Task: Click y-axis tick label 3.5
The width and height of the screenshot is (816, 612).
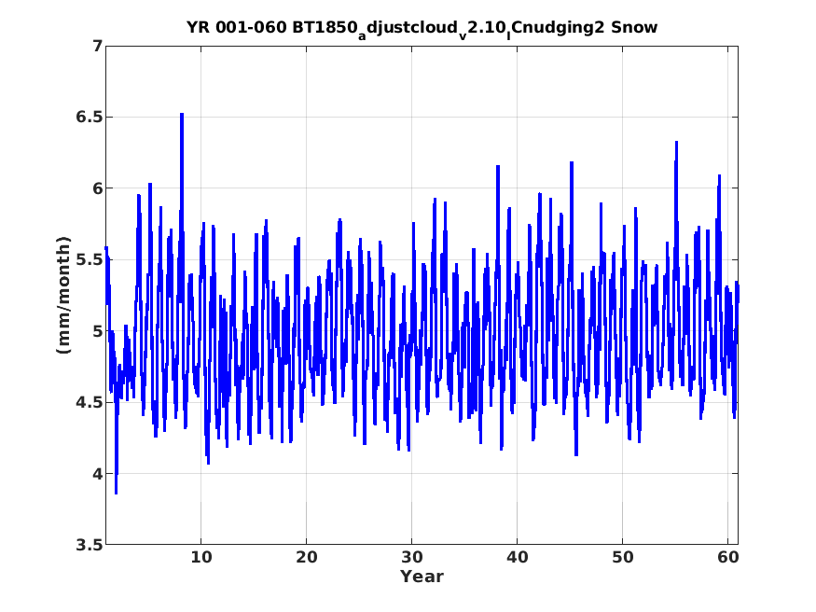Action: coord(90,545)
